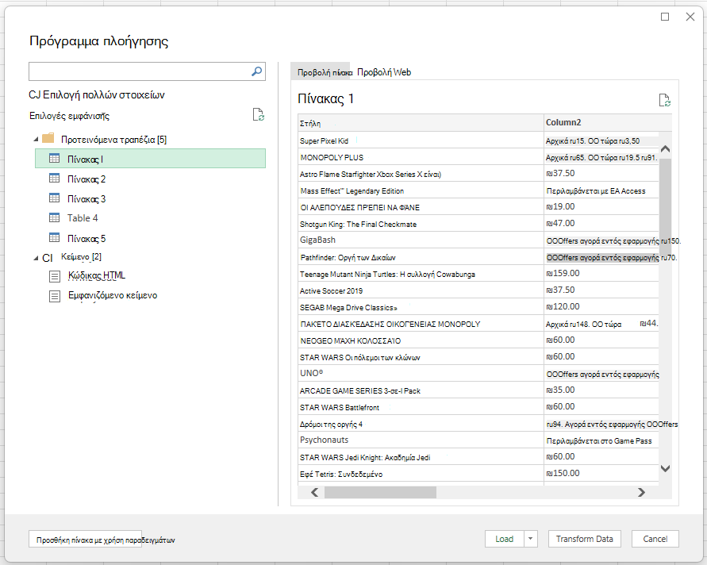Collapse the Προτεινόμενα τραπέζια [5] group
707x565 pixels.
tap(36, 140)
